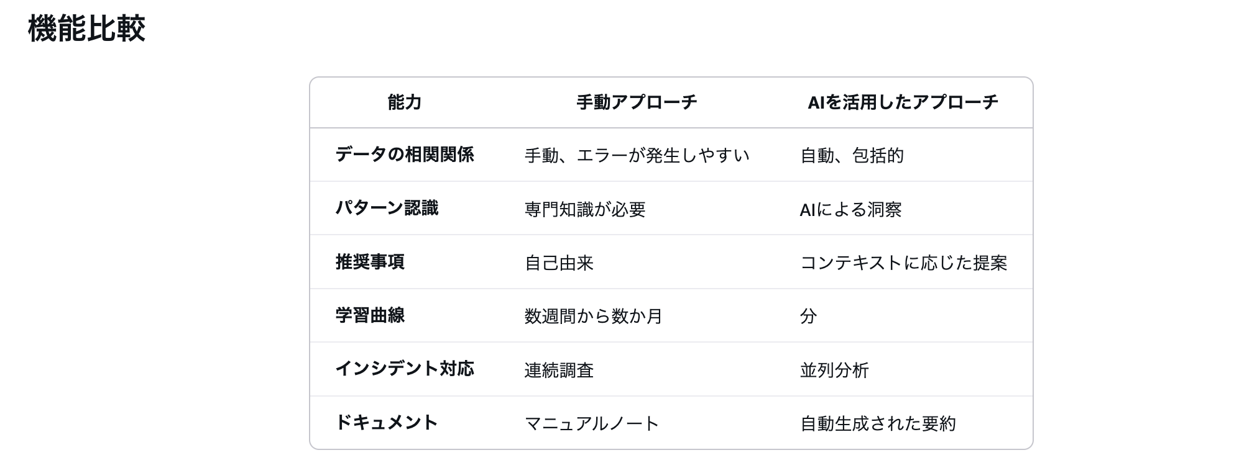Click the ドキュメント row label

(x=387, y=423)
